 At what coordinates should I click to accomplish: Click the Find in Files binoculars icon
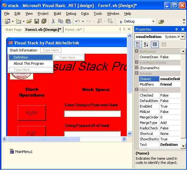coord(161,22)
